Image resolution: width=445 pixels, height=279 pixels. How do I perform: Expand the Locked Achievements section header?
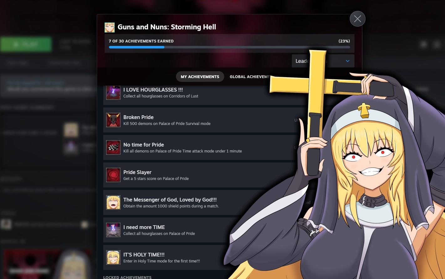(127, 277)
